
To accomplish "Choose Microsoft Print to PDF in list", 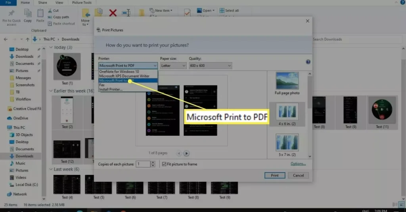I will [128, 81].
